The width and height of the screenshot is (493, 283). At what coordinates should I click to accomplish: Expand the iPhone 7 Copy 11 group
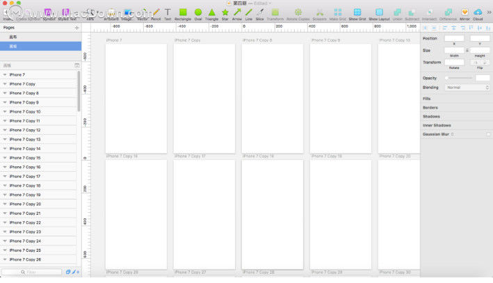coord(5,121)
